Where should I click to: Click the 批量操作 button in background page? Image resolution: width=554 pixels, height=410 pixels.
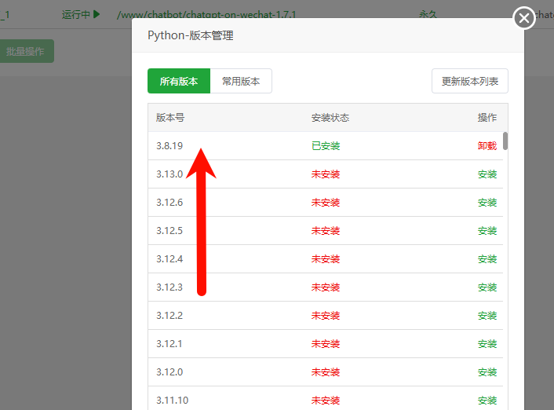[25, 51]
